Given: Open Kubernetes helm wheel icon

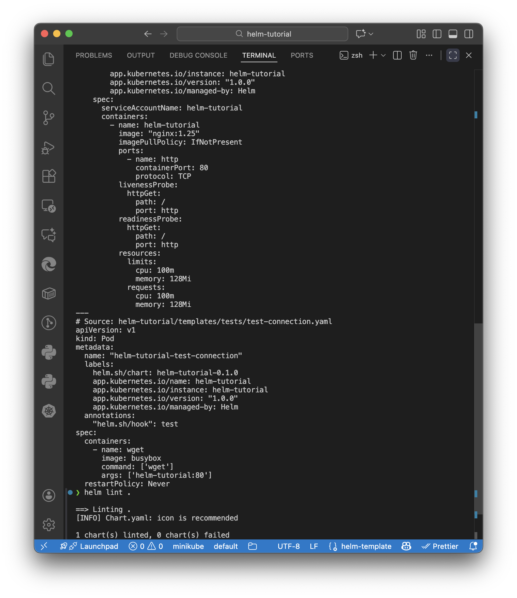Looking at the screenshot, I should coord(49,411).
